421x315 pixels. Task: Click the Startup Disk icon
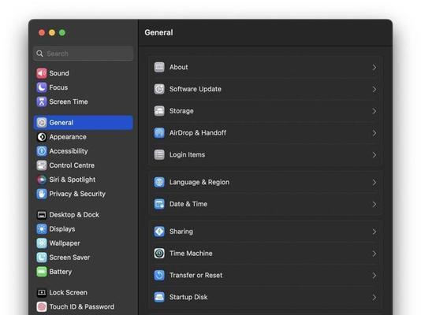(x=159, y=297)
